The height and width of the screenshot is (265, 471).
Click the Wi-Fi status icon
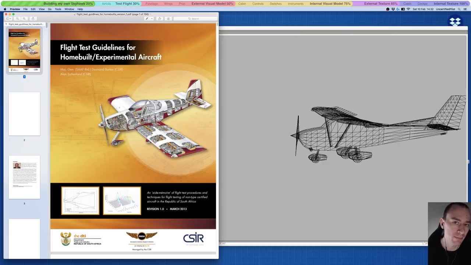pyautogui.click(x=408, y=9)
